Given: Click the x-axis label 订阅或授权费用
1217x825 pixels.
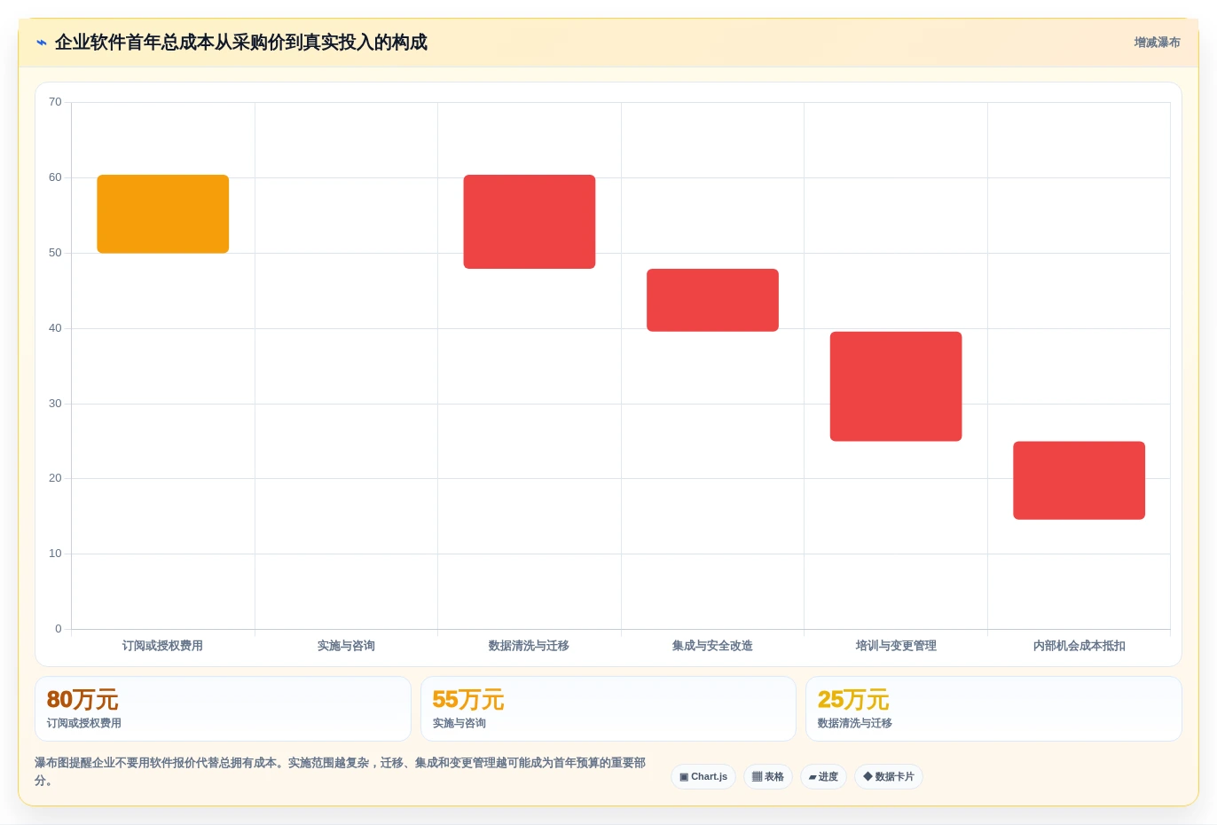Looking at the screenshot, I should [162, 646].
